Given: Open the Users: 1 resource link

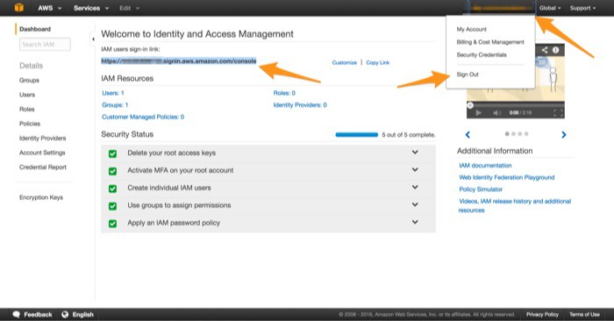Looking at the screenshot, I should (x=113, y=93).
